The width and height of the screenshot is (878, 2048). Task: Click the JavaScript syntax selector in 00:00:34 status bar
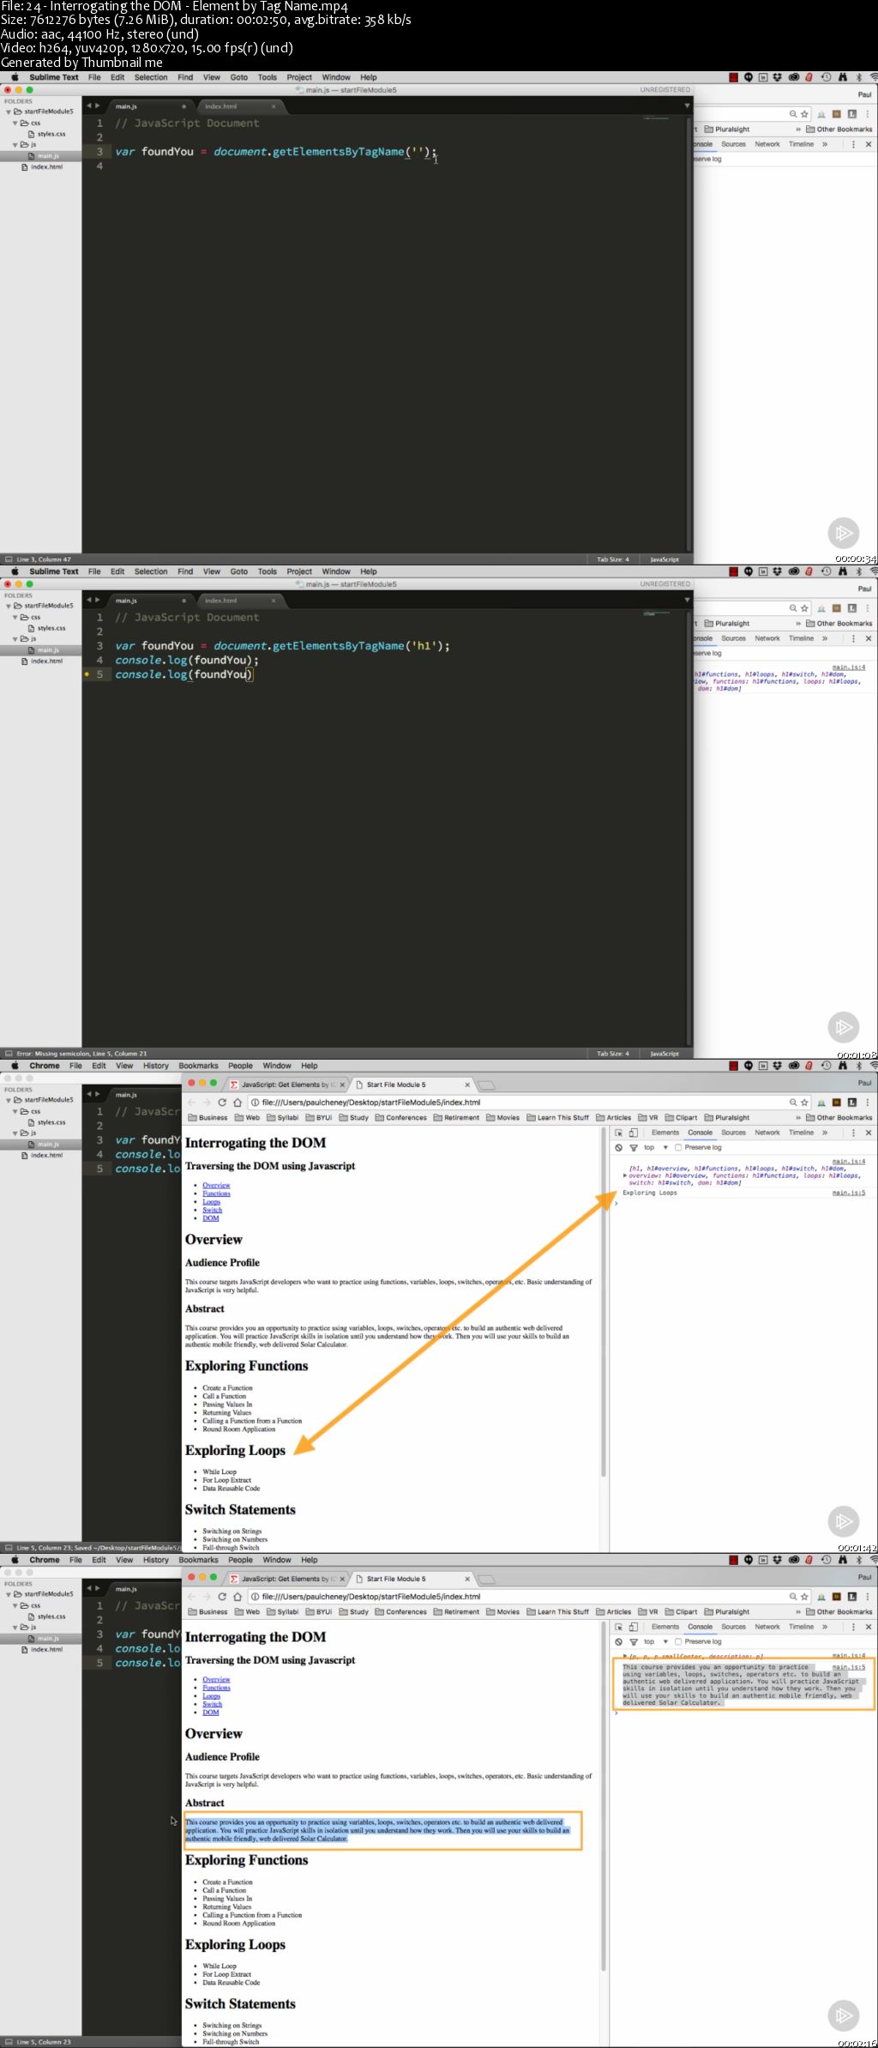(665, 559)
